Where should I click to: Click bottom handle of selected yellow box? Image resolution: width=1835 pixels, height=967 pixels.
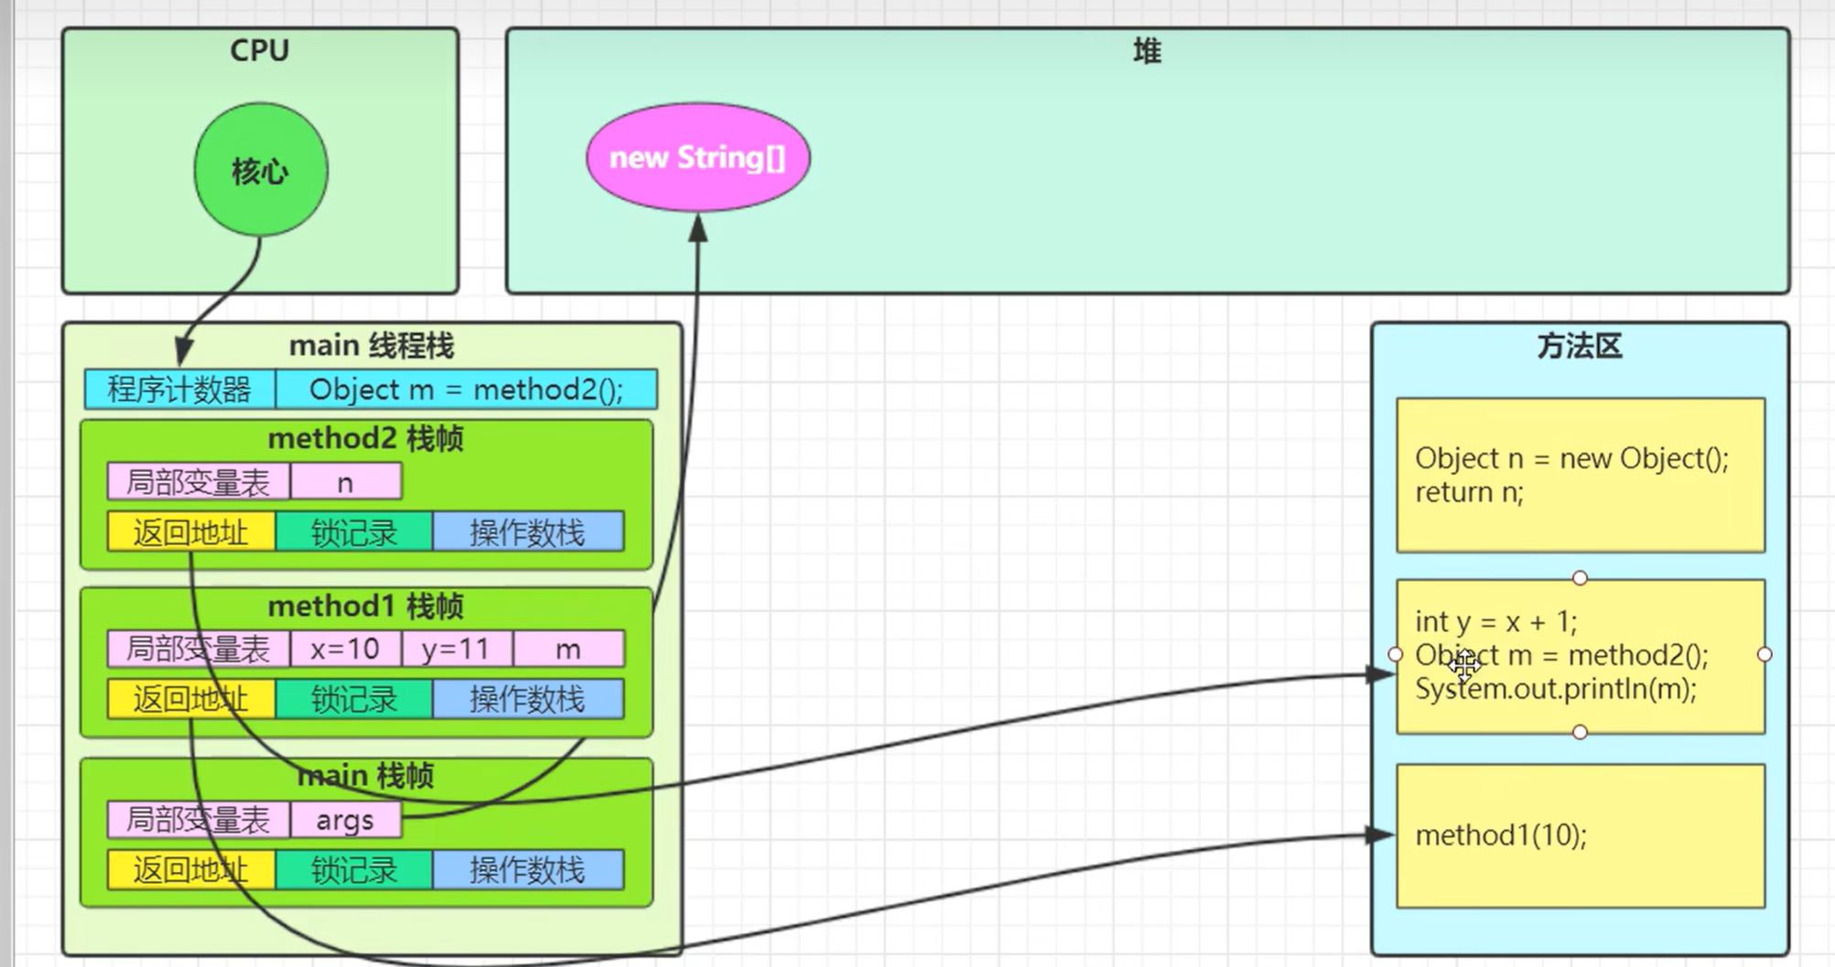click(x=1580, y=732)
